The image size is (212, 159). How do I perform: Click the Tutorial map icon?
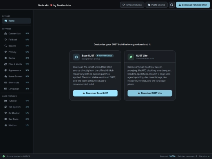5,101
